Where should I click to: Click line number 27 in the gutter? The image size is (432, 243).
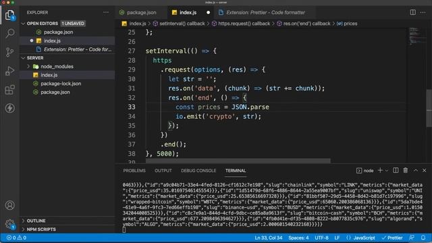click(132, 51)
